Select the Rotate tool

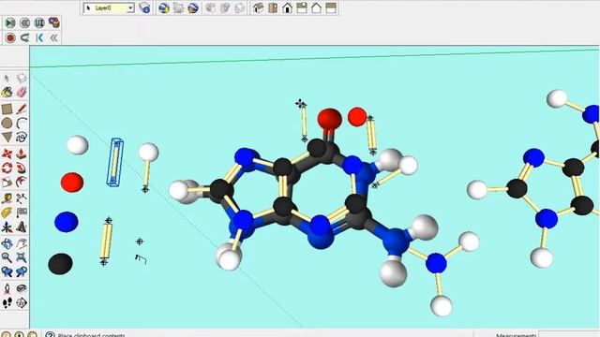(x=7, y=168)
